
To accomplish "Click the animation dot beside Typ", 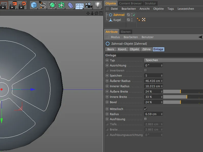I will coord(107,60).
